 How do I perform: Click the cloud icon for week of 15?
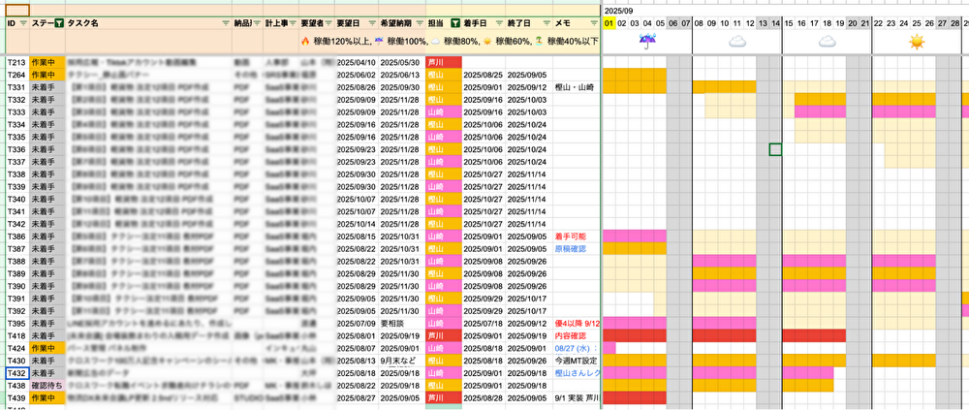click(827, 42)
